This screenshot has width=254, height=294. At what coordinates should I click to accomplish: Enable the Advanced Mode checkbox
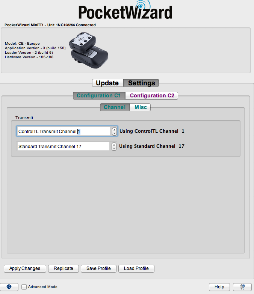click(24, 287)
